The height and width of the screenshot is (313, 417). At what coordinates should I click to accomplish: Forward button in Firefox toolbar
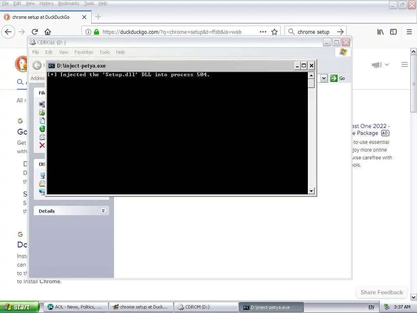[x=22, y=32]
